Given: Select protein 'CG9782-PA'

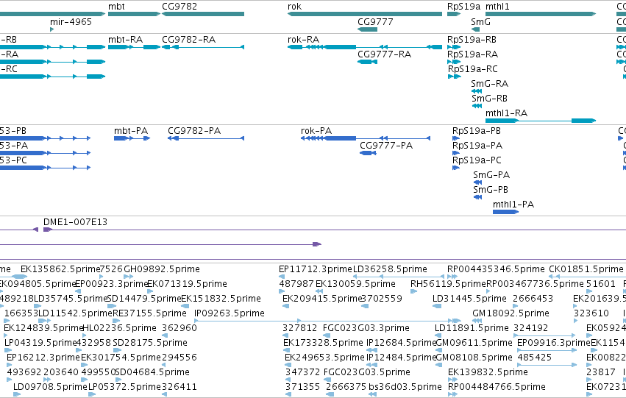Looking at the screenshot, I should click(206, 138).
